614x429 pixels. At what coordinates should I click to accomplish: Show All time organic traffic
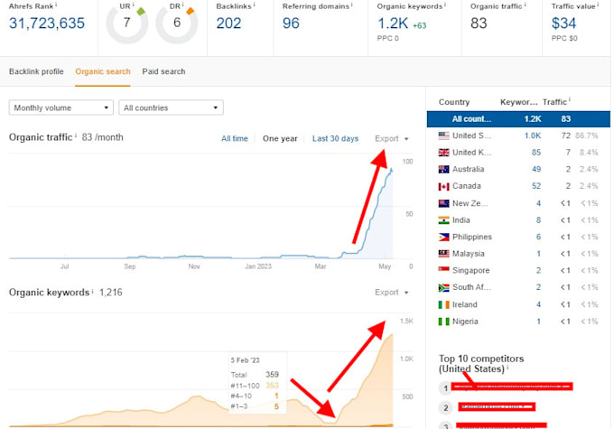235,139
